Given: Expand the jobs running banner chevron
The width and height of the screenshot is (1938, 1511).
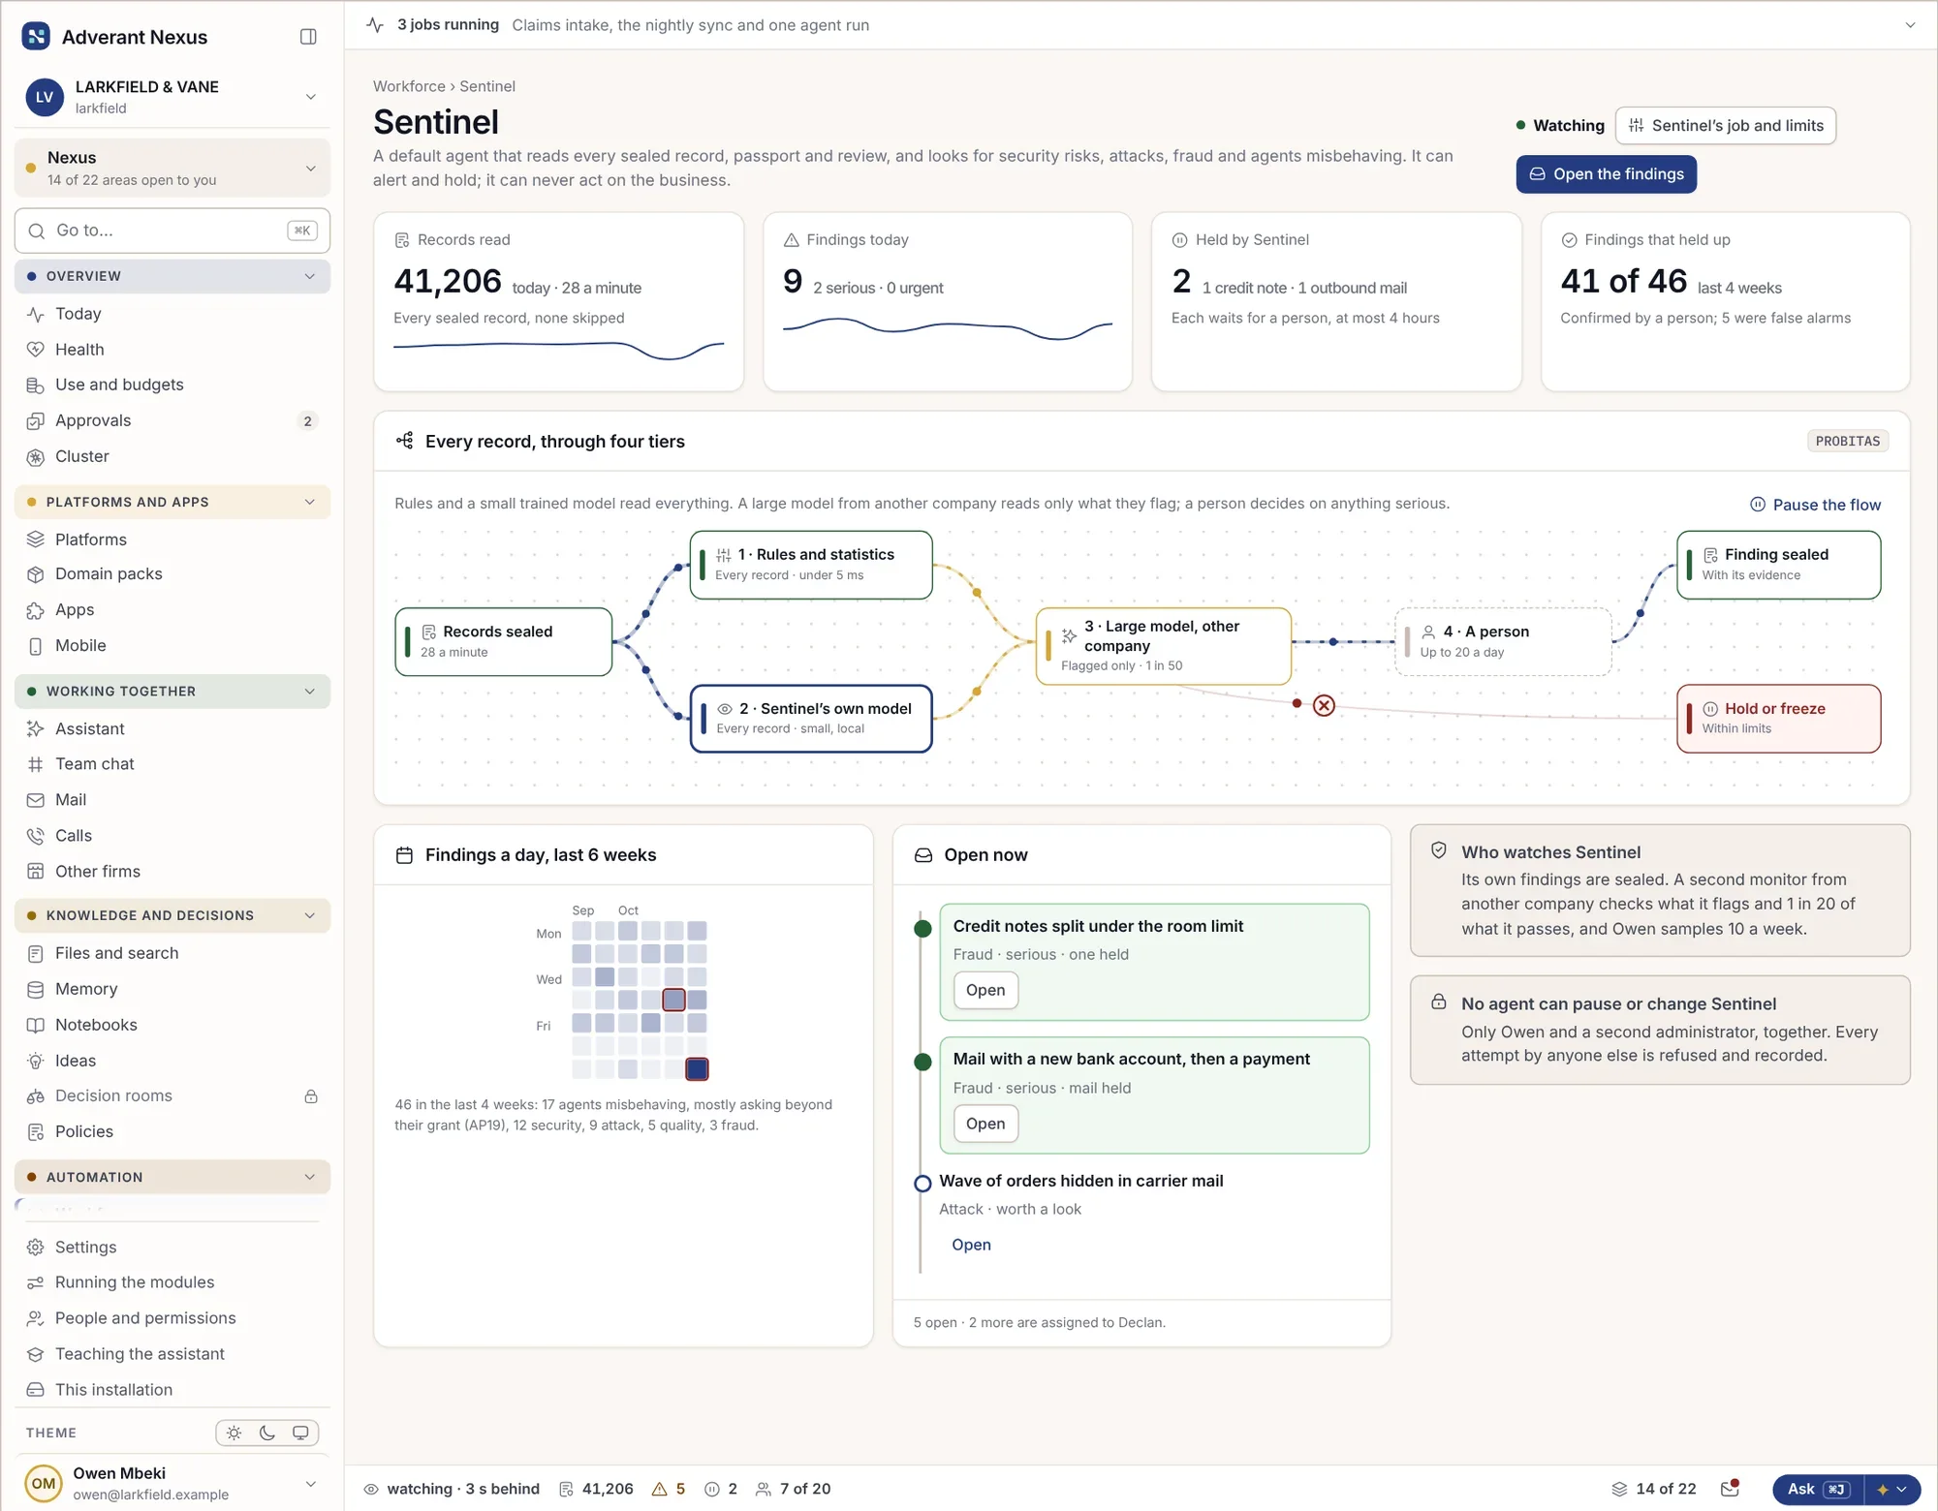Looking at the screenshot, I should point(1910,25).
